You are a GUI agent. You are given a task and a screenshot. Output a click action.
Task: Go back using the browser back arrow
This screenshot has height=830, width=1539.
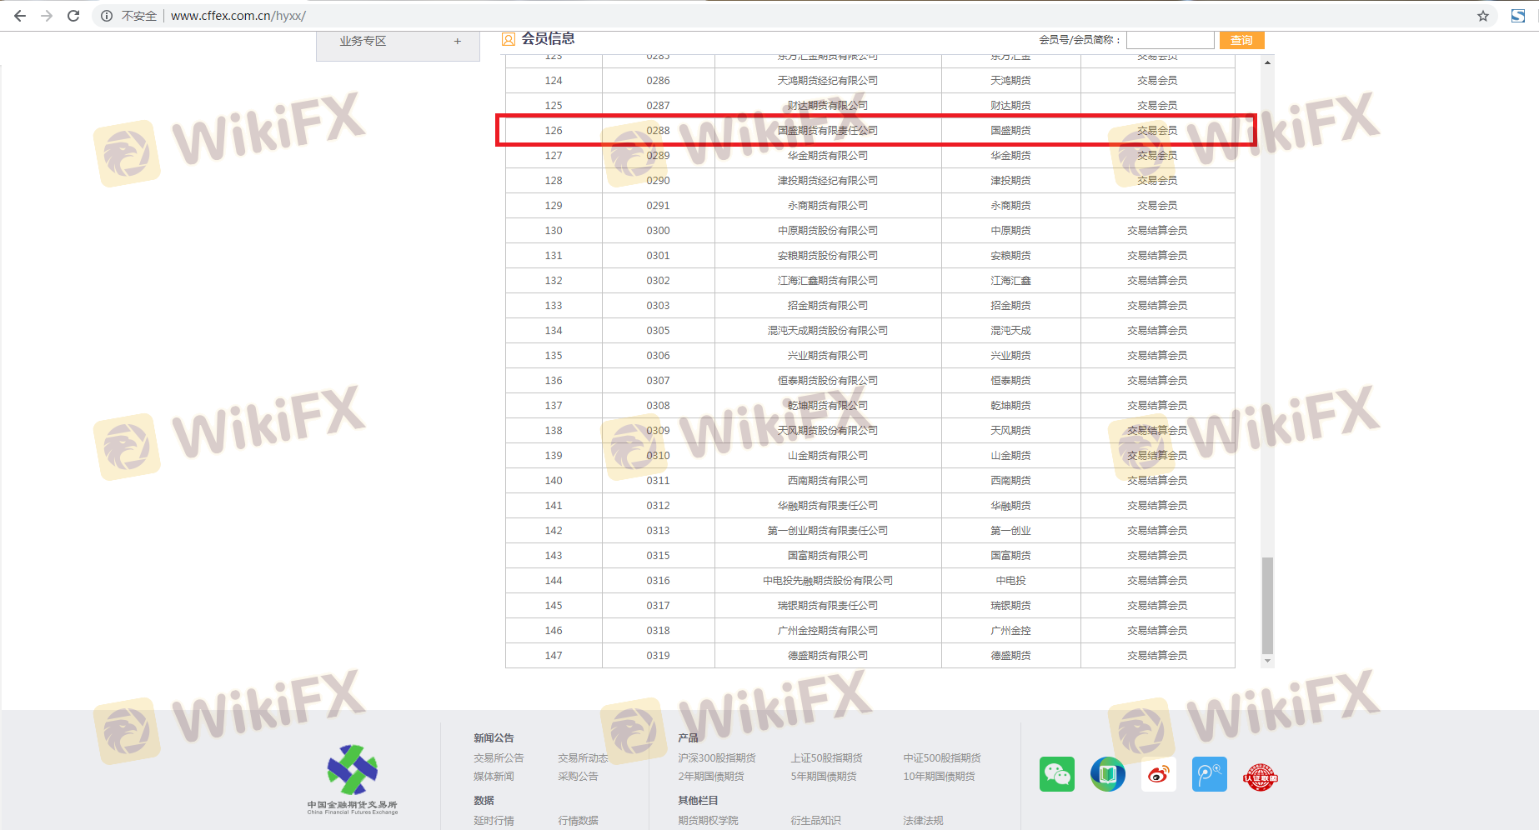pyautogui.click(x=20, y=16)
